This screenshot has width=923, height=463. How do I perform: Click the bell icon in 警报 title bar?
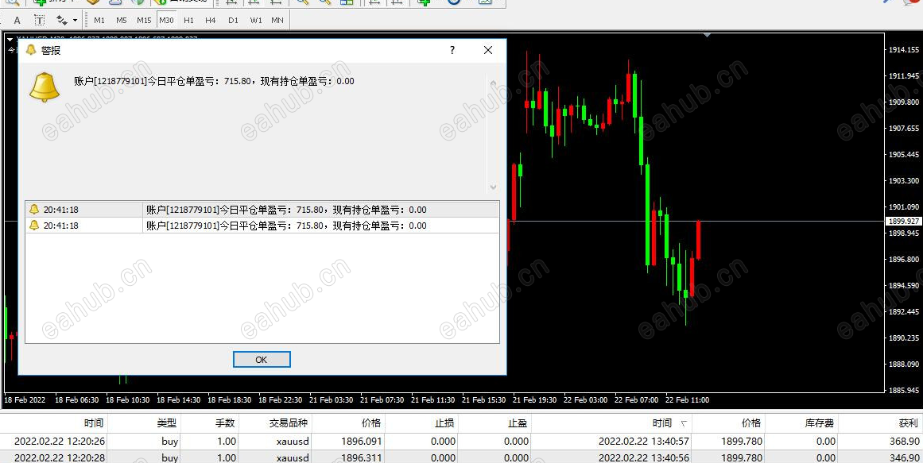pyautogui.click(x=31, y=51)
